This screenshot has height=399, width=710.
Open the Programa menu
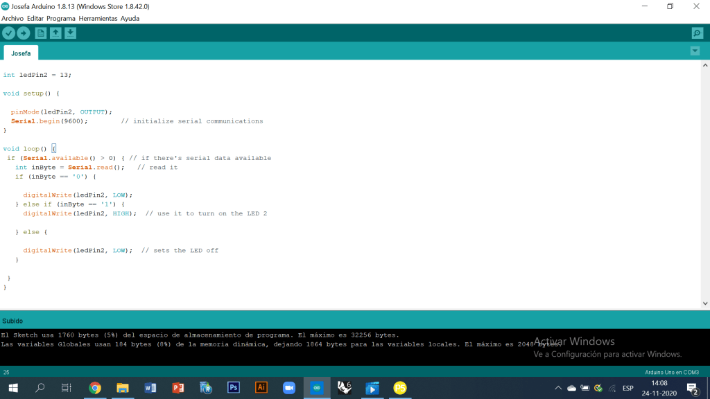pos(61,18)
